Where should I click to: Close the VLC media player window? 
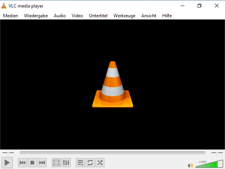click(217, 6)
